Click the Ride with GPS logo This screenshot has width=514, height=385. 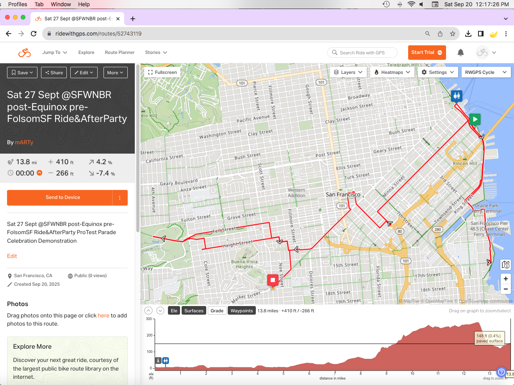pos(25,52)
